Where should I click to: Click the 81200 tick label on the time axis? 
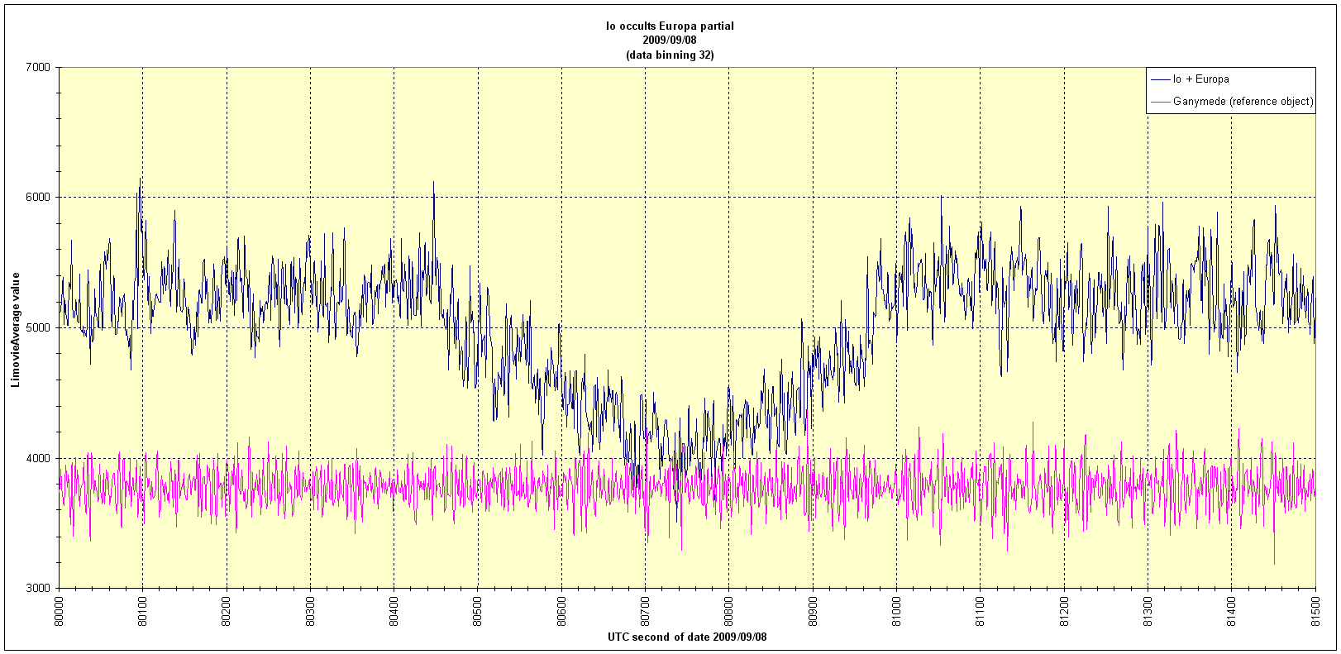click(1064, 610)
